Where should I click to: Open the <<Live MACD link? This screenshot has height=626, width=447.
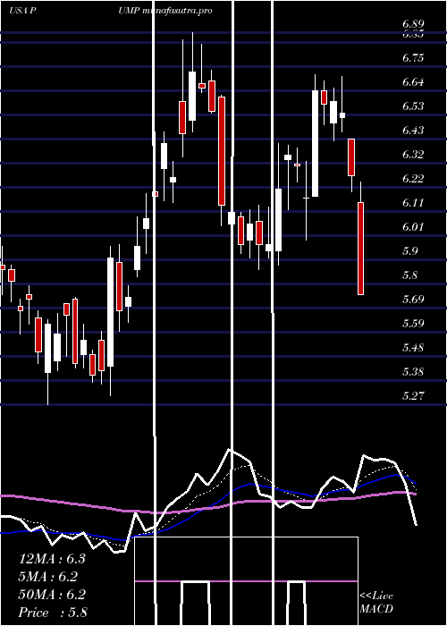point(376,602)
